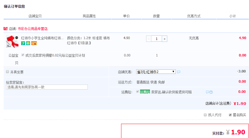Image resolution: width=249 pixels, height=138 pixels.
Task: Toggle the 运费险 shipping insurance checkbox
Action: (x=138, y=91)
